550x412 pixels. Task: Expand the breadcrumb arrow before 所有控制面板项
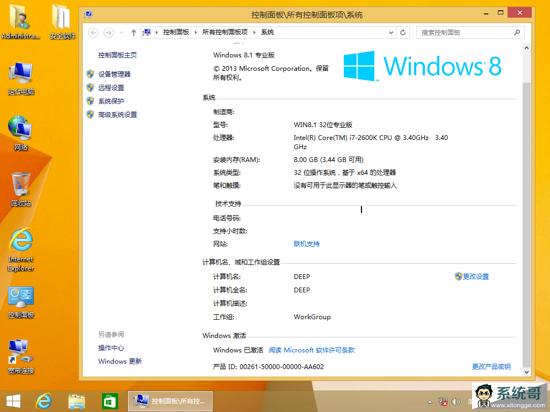(x=196, y=33)
